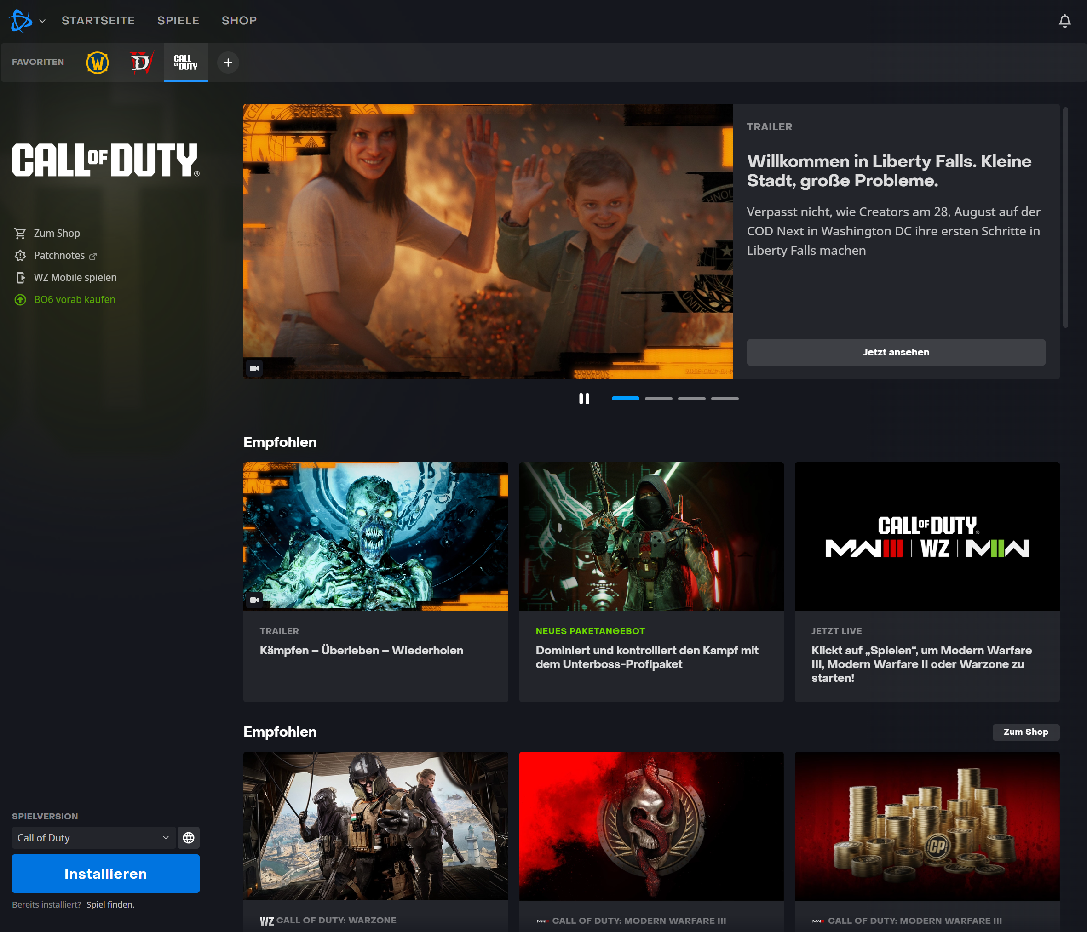Viewport: 1087px width, 932px height.
Task: Click the Jetzt ansehen button
Action: [896, 353]
